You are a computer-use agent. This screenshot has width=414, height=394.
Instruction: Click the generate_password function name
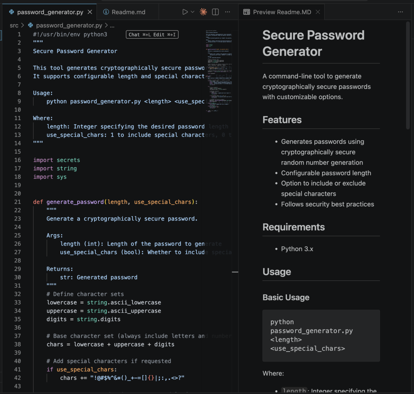point(75,202)
